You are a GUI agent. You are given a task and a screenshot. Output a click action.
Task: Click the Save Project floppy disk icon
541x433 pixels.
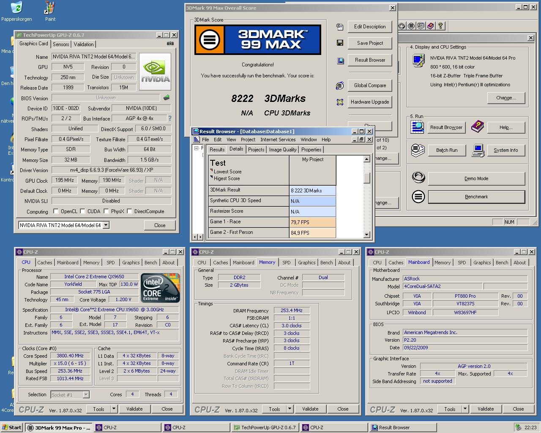(339, 43)
